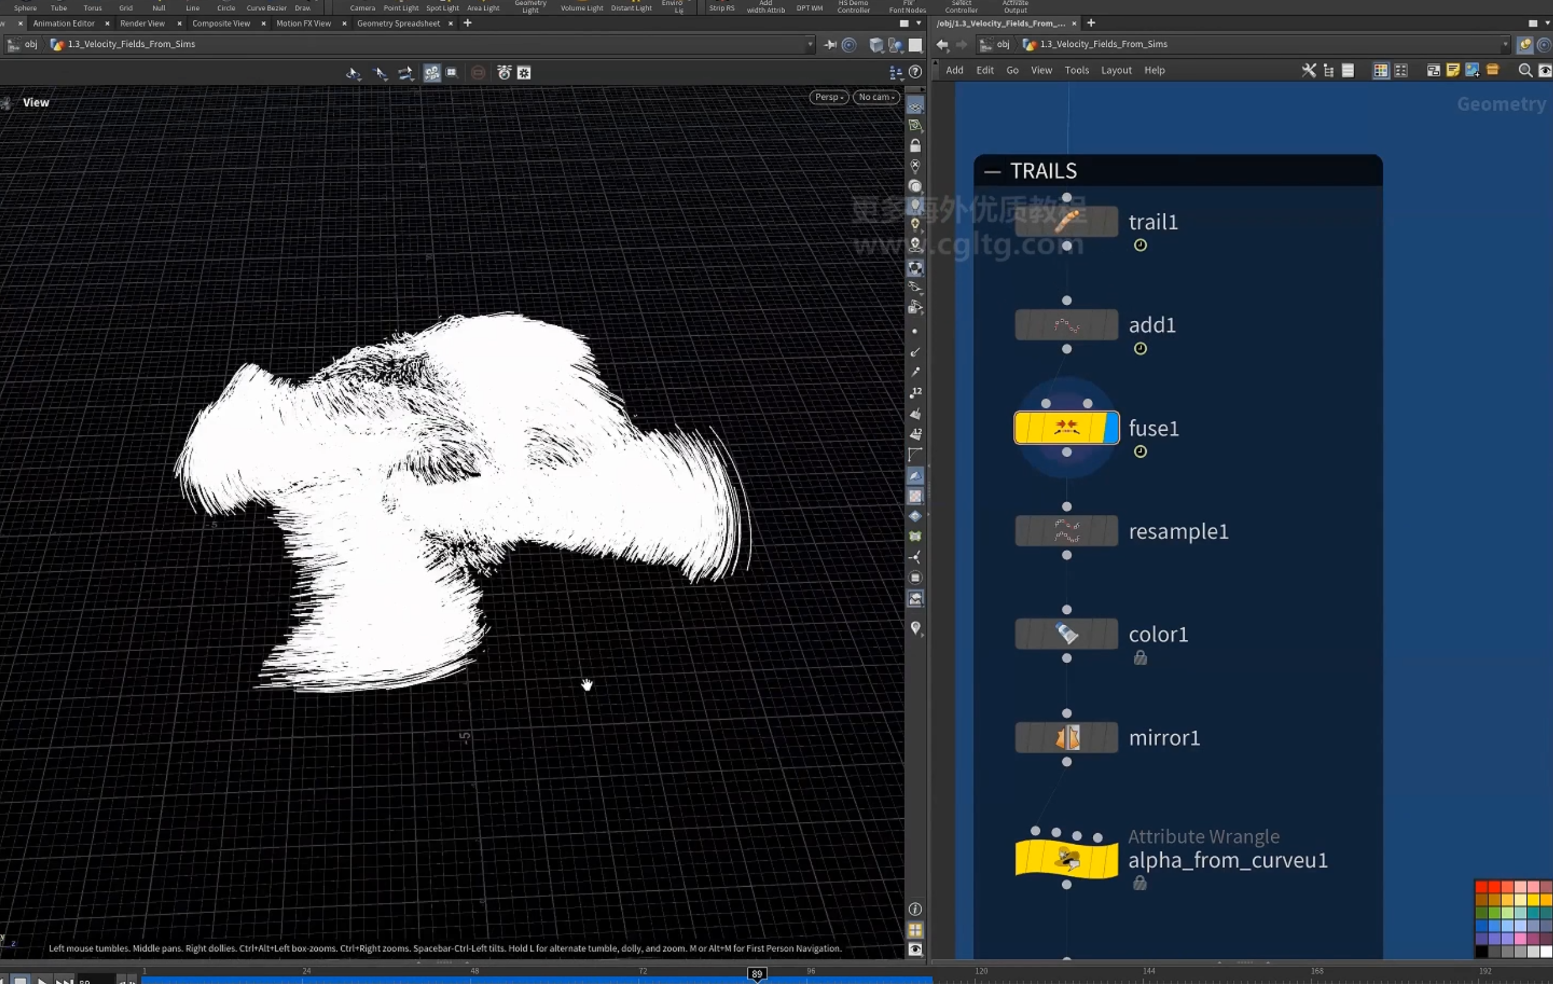Select the color1 node icon
The width and height of the screenshot is (1553, 984).
pos(1067,634)
